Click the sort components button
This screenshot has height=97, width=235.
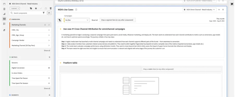tap(49, 13)
